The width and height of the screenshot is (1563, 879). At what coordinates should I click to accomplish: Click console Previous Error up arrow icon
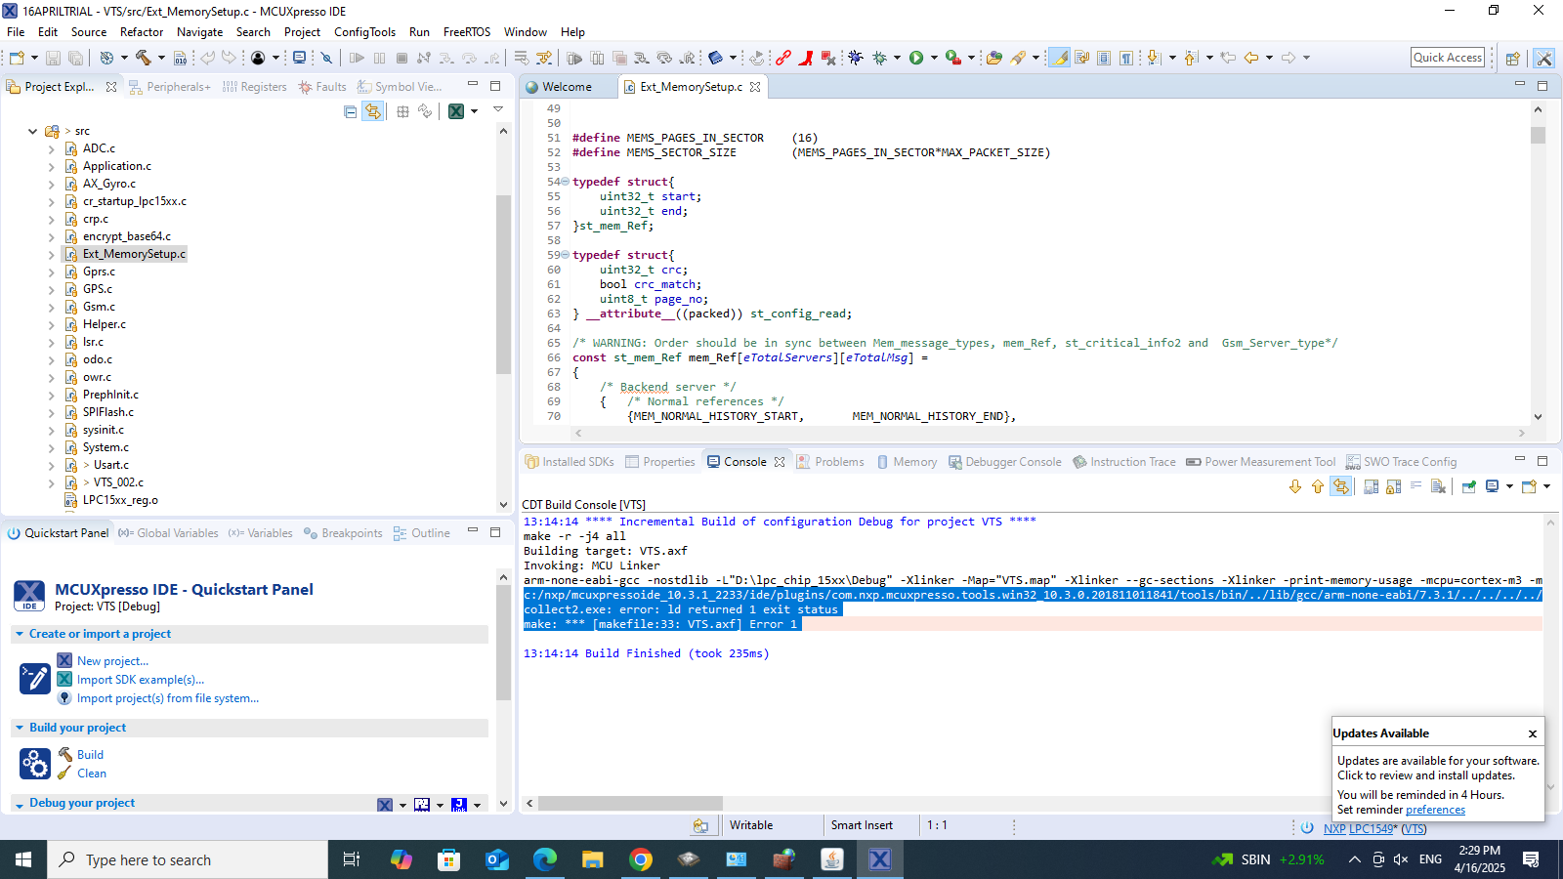[1318, 486]
